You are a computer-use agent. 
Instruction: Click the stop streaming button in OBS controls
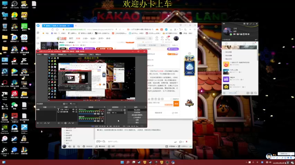(x=137, y=110)
